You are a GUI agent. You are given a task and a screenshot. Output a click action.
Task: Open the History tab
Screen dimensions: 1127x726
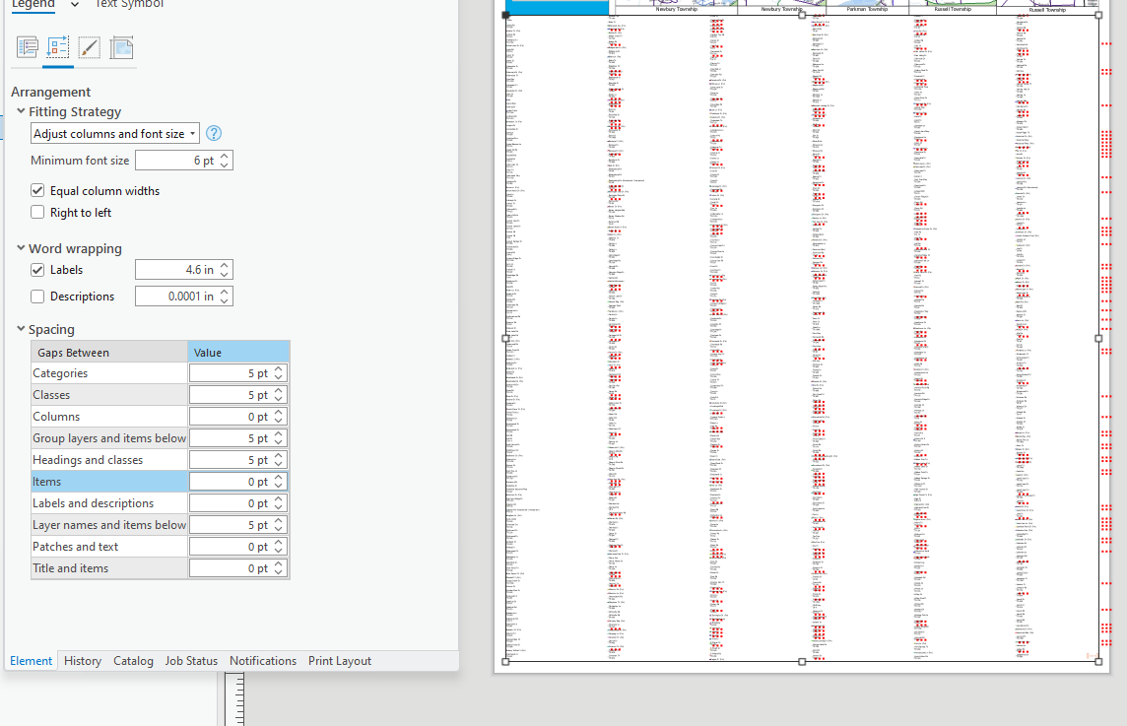pyautogui.click(x=82, y=660)
